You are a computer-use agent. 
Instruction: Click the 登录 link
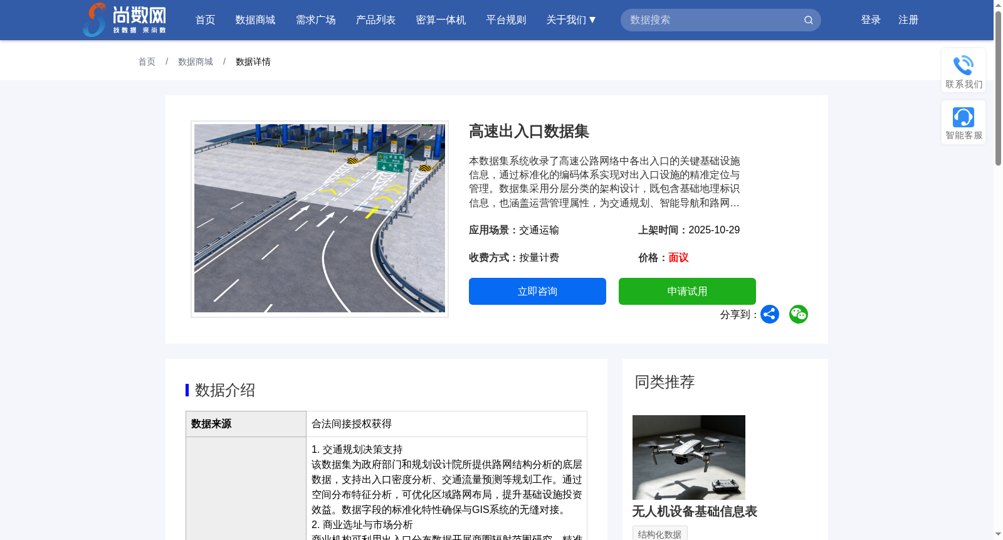click(x=871, y=20)
